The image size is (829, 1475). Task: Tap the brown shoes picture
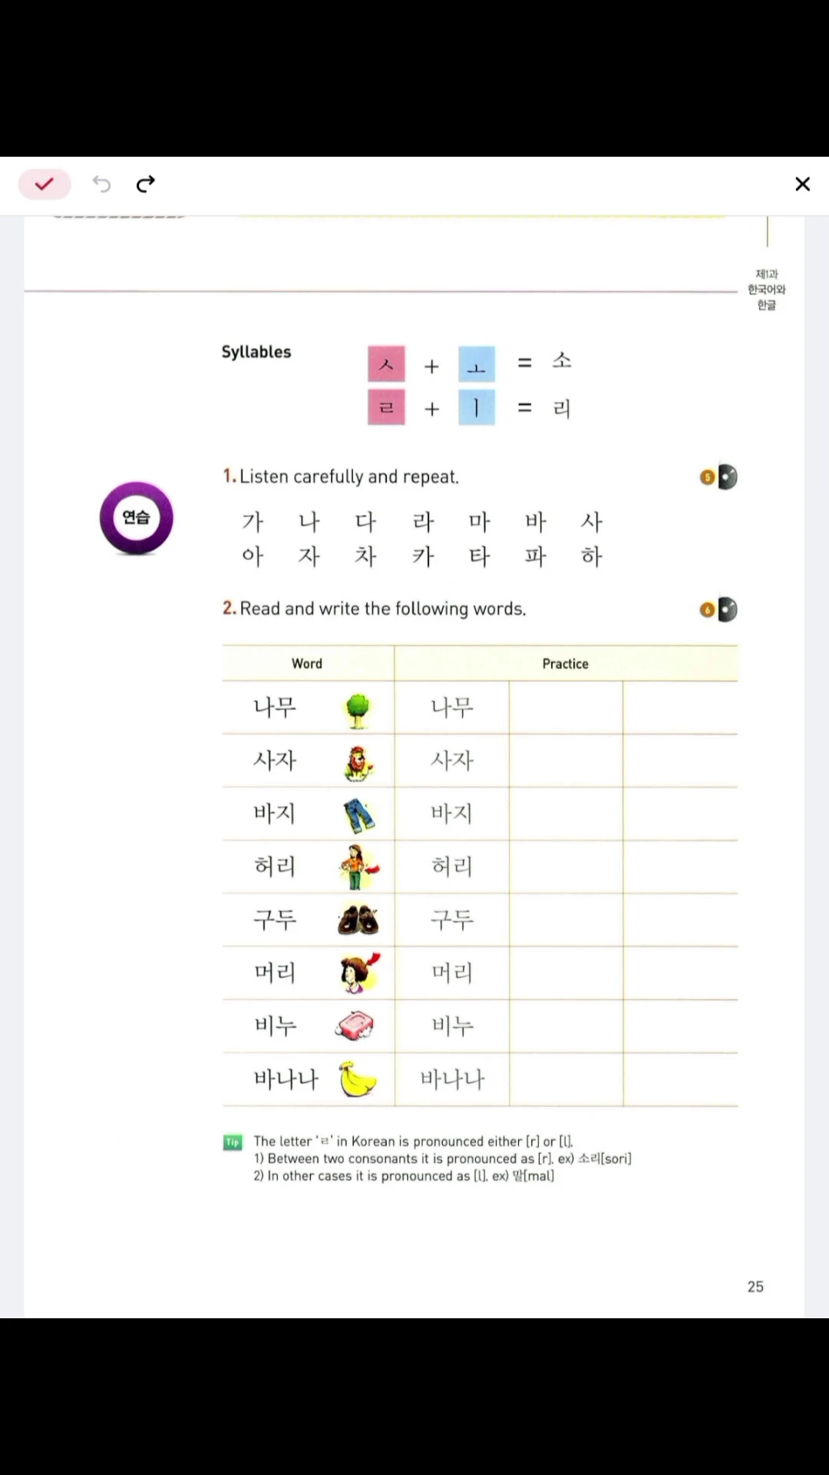[x=358, y=920]
